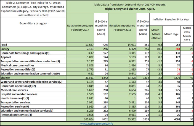This screenshot has width=194, height=126.
Task: Click Hospital and related services cell
Action: pos(19,94)
